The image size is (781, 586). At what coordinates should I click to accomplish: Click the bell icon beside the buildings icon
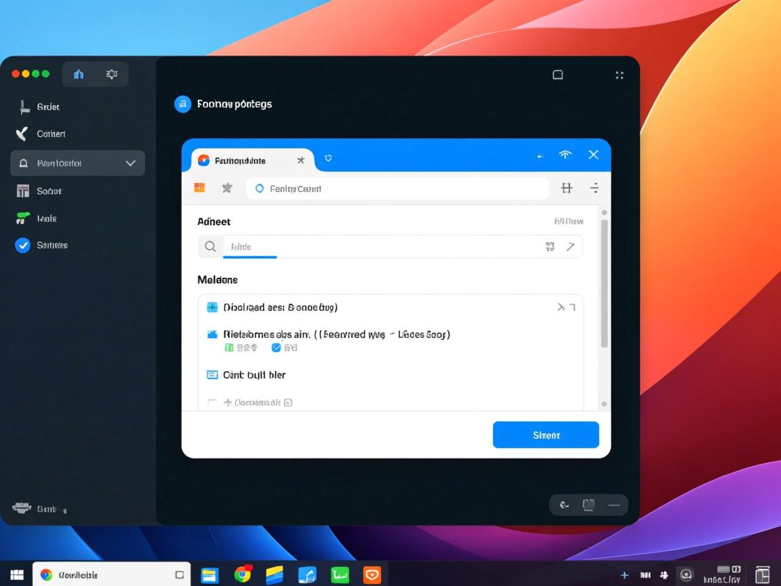click(x=112, y=75)
